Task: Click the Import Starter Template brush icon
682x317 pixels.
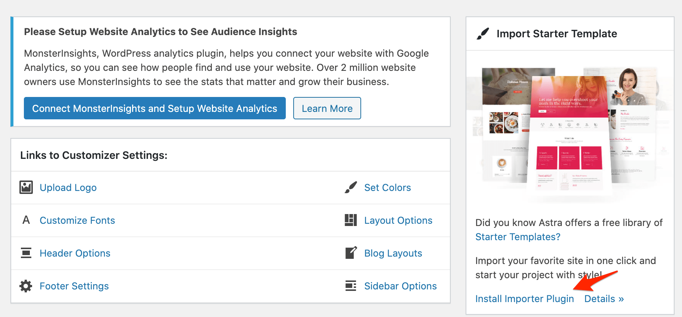Action: click(483, 34)
